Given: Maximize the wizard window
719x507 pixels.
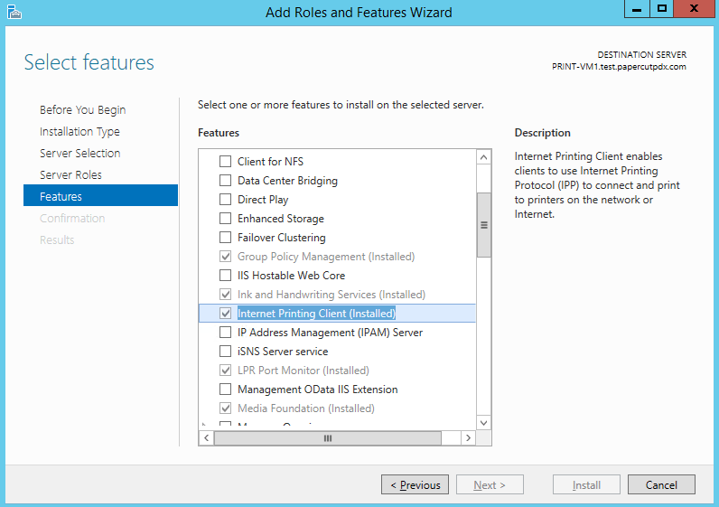Looking at the screenshot, I should (662, 9).
